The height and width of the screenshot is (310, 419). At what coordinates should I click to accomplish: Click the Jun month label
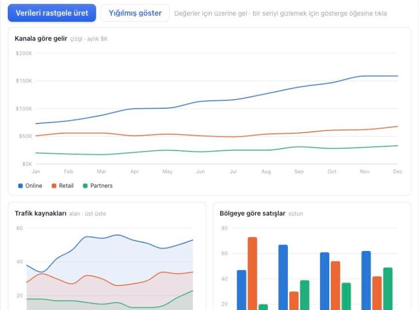(x=201, y=172)
